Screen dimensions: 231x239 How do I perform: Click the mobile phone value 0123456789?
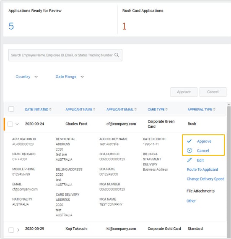pyautogui.click(x=21, y=174)
